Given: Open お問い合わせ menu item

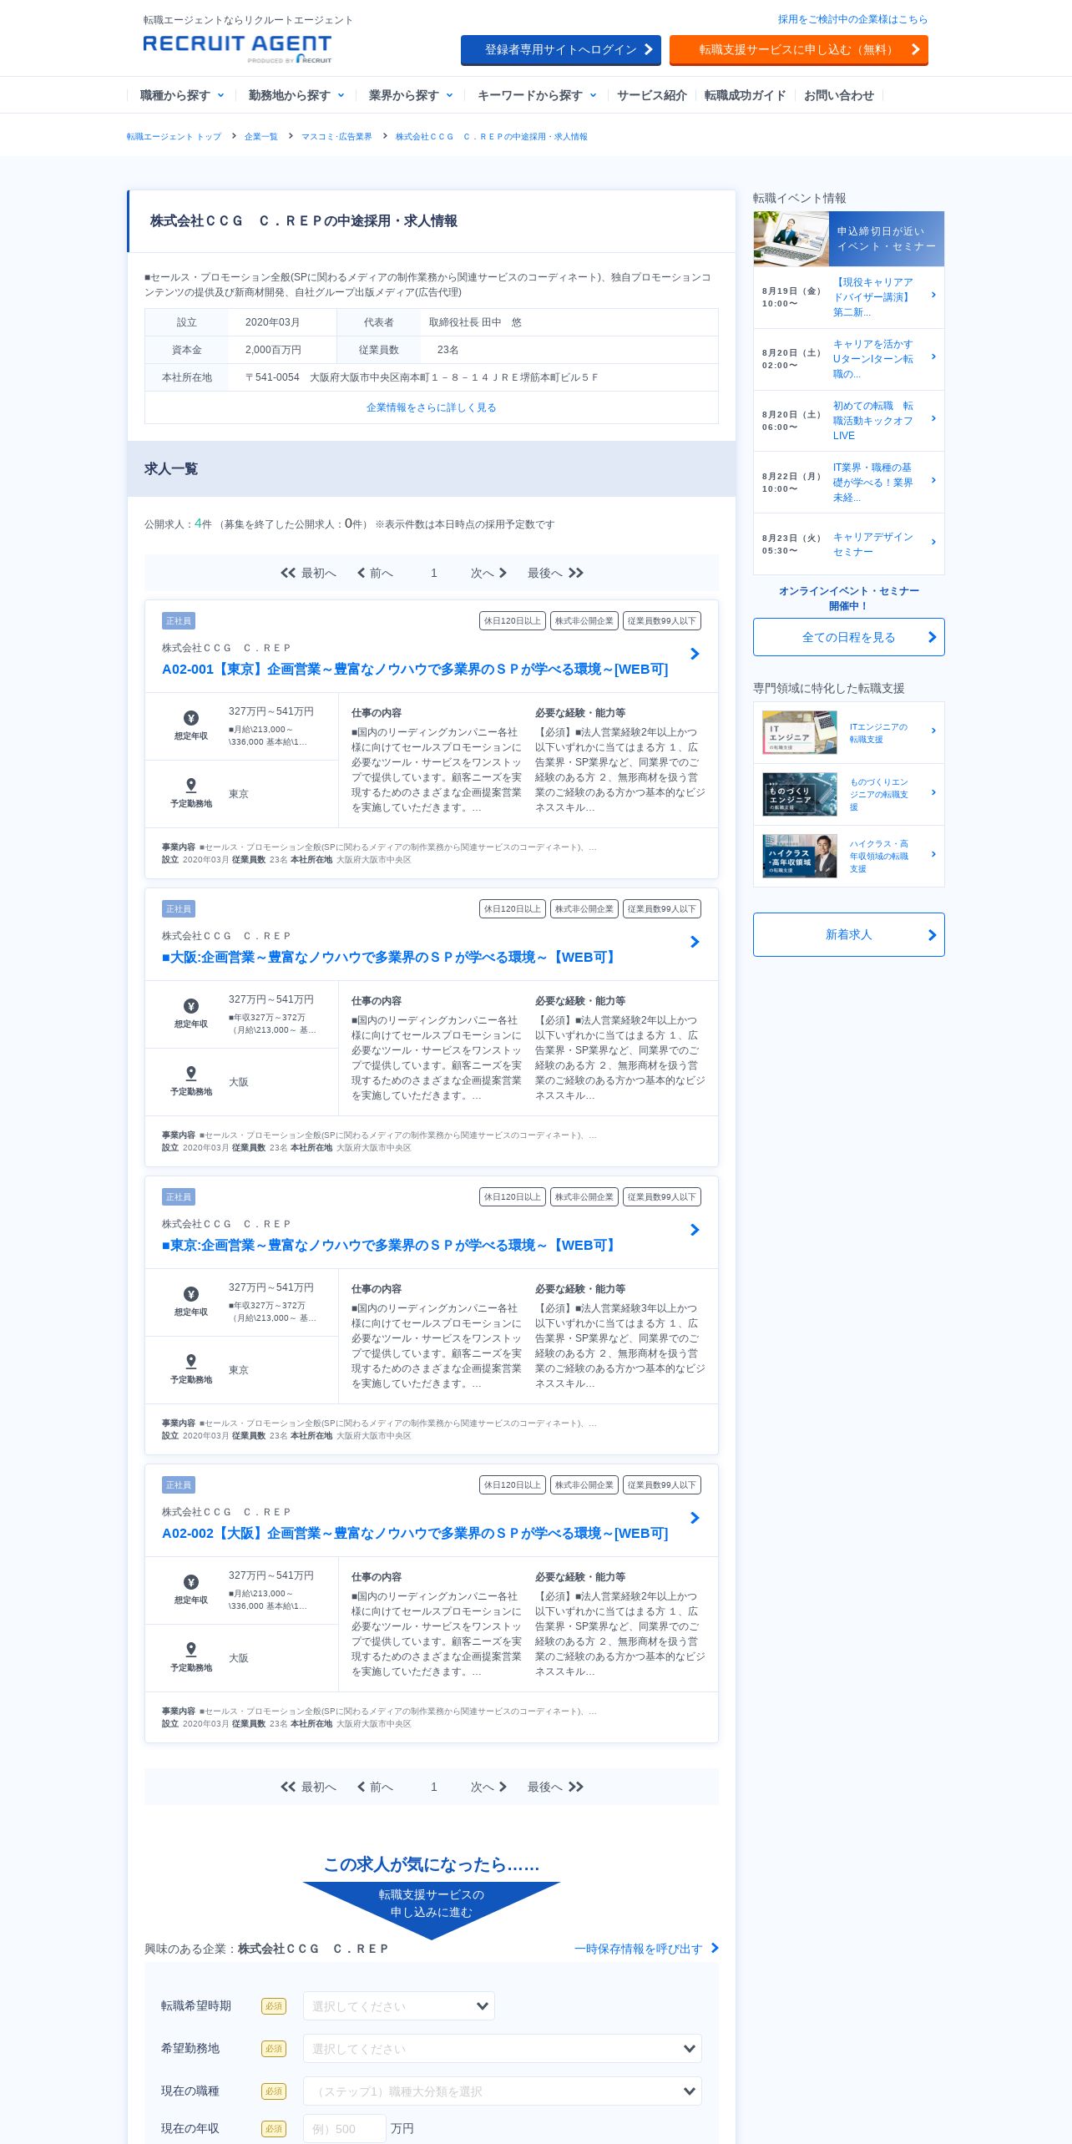Looking at the screenshot, I should tap(838, 95).
